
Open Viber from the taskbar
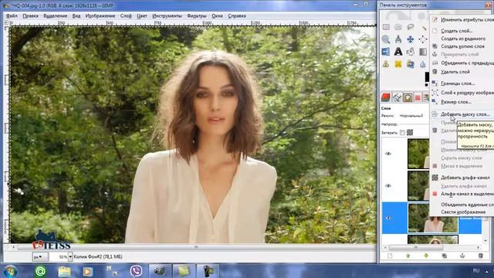tap(136, 271)
